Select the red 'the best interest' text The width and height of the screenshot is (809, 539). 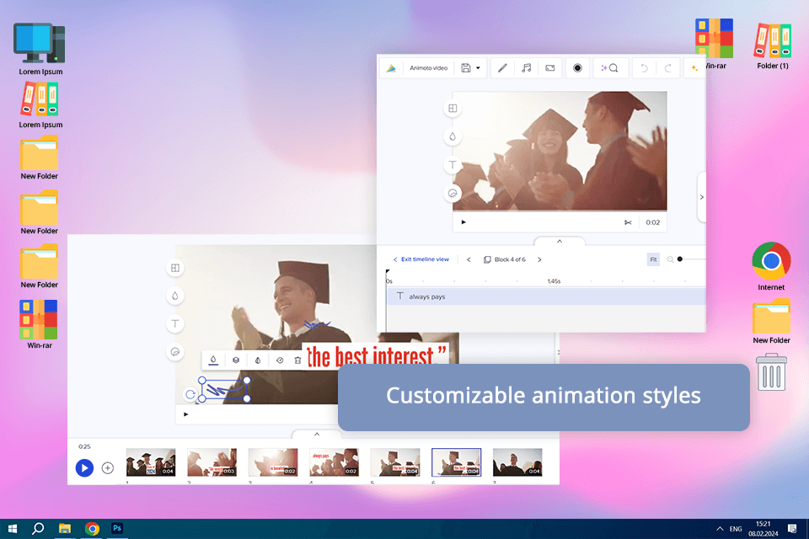pyautogui.click(x=376, y=357)
